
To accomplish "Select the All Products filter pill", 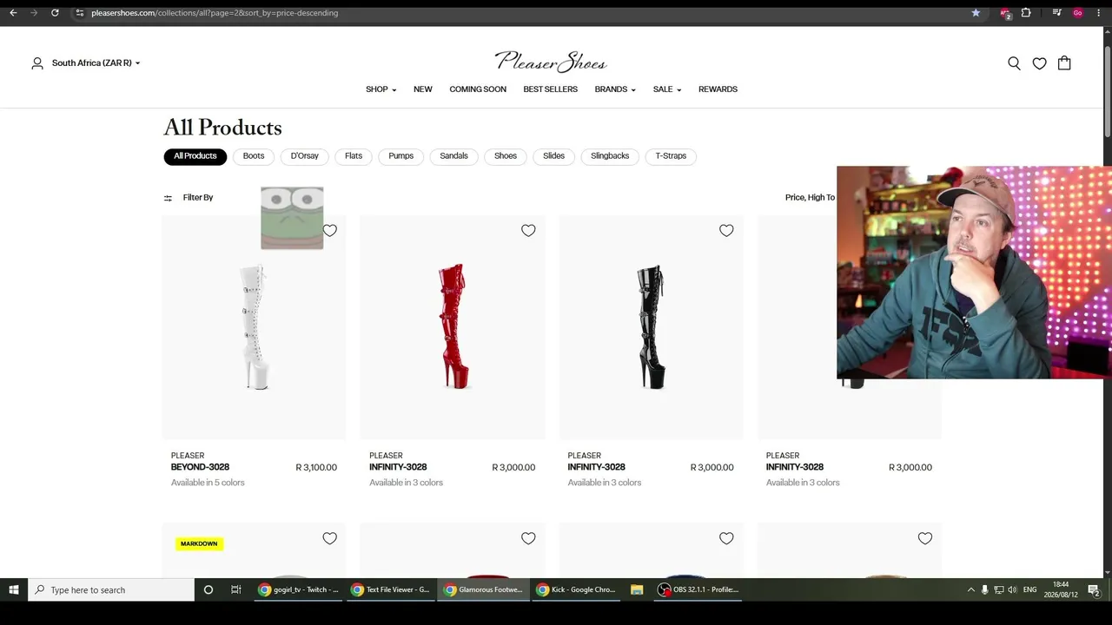I will [x=195, y=156].
